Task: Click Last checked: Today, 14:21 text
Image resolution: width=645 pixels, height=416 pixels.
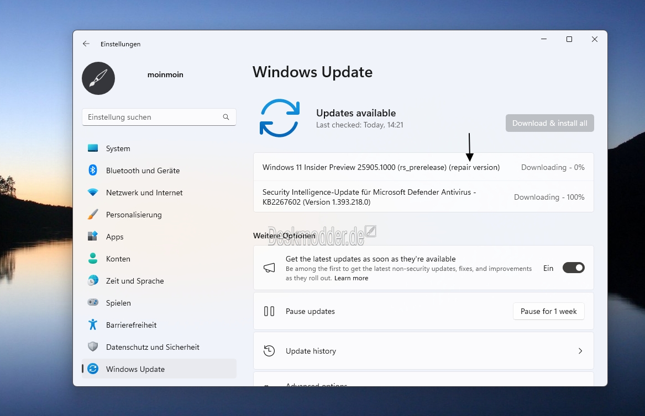Action: (x=359, y=125)
